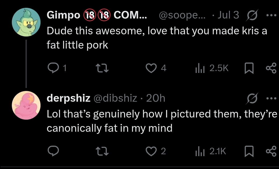Image resolution: width=279 pixels, height=169 pixels.
Task: Like derpshiz's tweet with 2 likes
Action: pyautogui.click(x=151, y=151)
